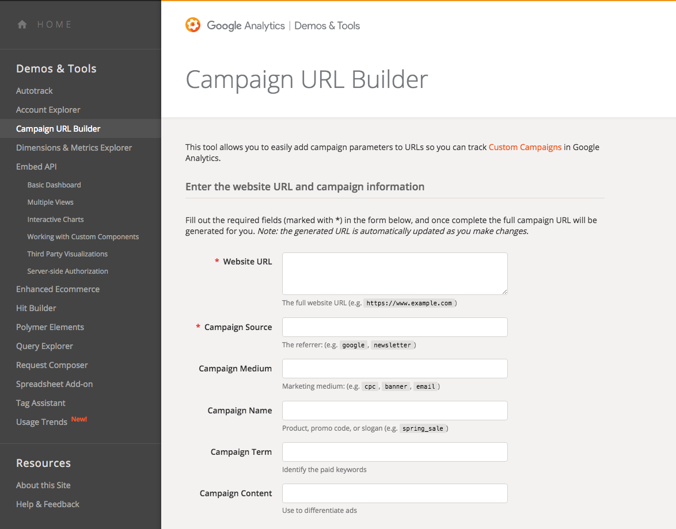Viewport: 676px width, 529px height.
Task: Open Autotrack in the sidebar
Action: click(35, 91)
